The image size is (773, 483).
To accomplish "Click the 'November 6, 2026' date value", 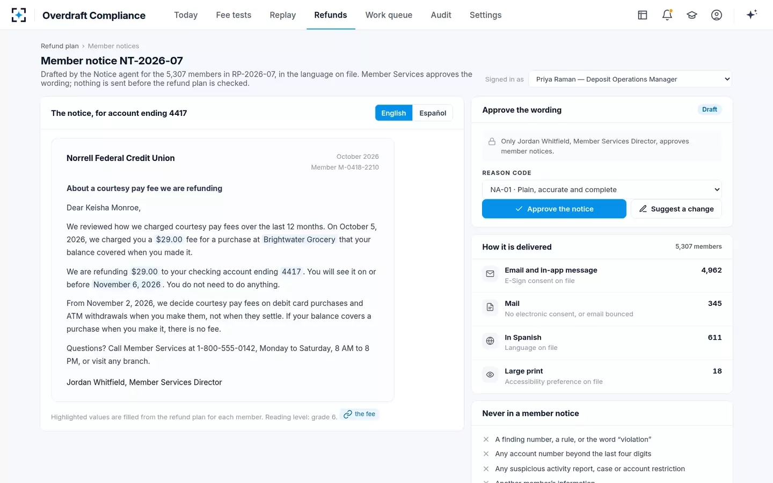I will (127, 284).
